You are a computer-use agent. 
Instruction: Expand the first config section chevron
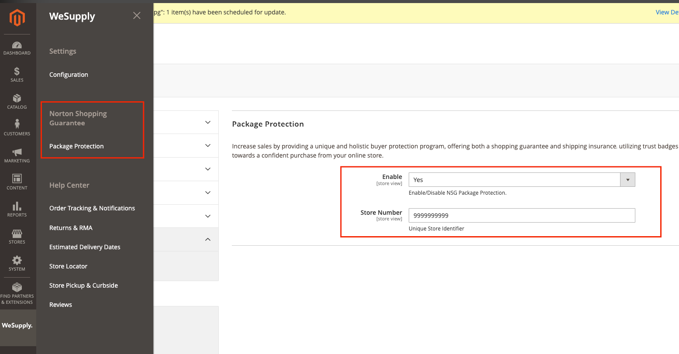[x=208, y=123]
